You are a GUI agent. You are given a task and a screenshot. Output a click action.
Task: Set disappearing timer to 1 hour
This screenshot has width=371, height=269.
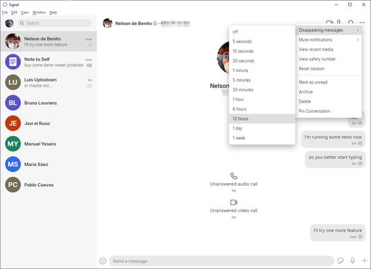click(x=262, y=100)
